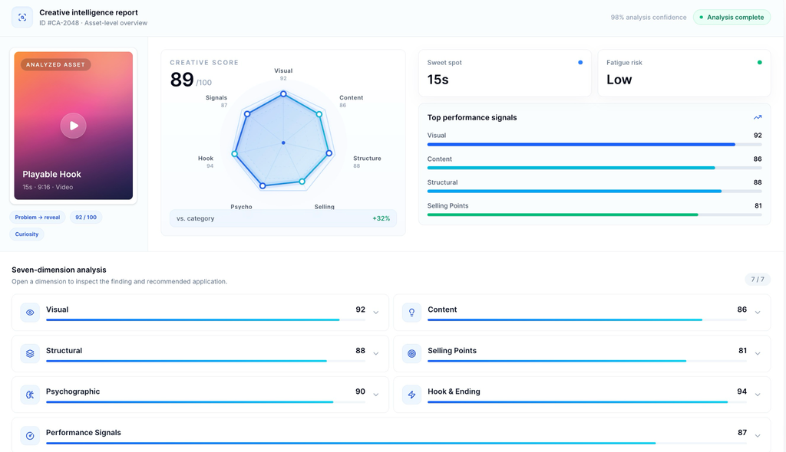
Task: Click the target icon of Selling Points
Action: (411, 353)
